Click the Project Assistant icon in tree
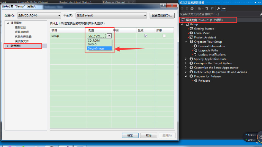Image resolution: width=262 pixels, height=147 pixels. 191,37
